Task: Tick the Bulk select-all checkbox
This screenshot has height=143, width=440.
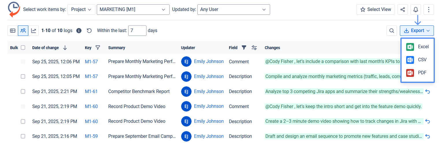Action: 23,48
